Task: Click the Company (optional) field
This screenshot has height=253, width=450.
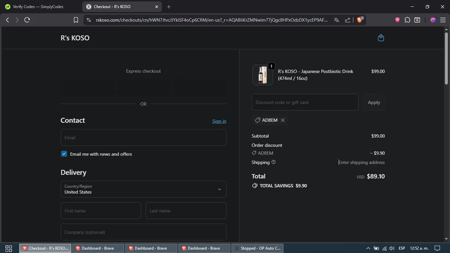Action: tap(143, 232)
